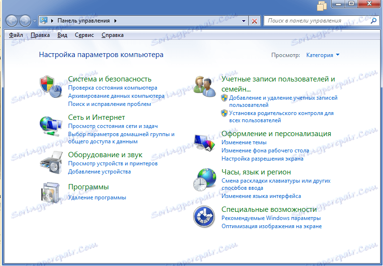Maximize the Control Panel window

351,4
